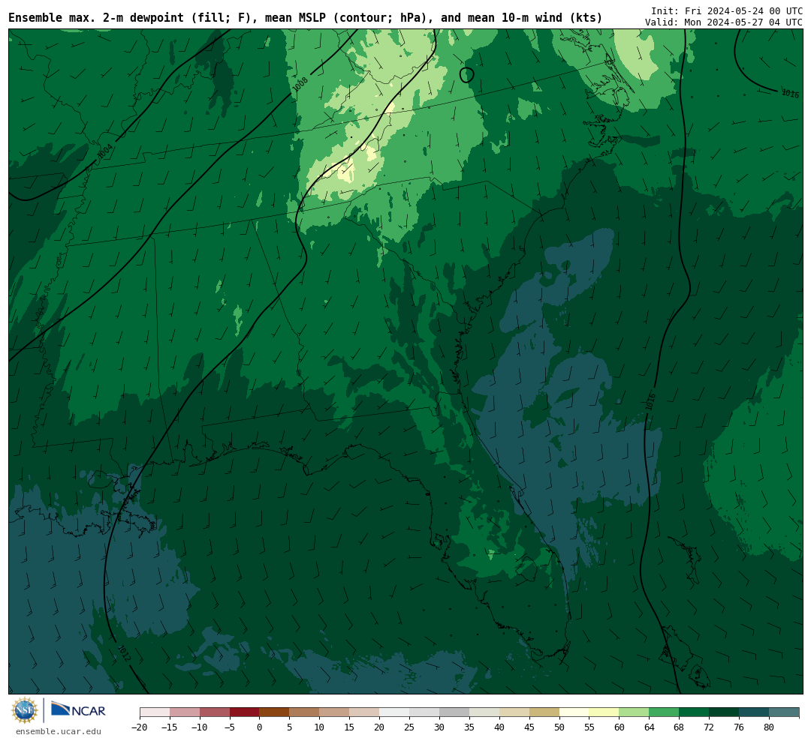Click the 0 tick label on the colorbar
The image size is (811, 741).
pos(260,727)
